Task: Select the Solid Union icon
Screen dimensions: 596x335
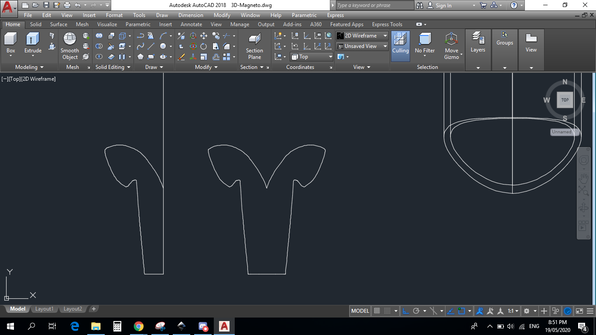Action: (99, 36)
